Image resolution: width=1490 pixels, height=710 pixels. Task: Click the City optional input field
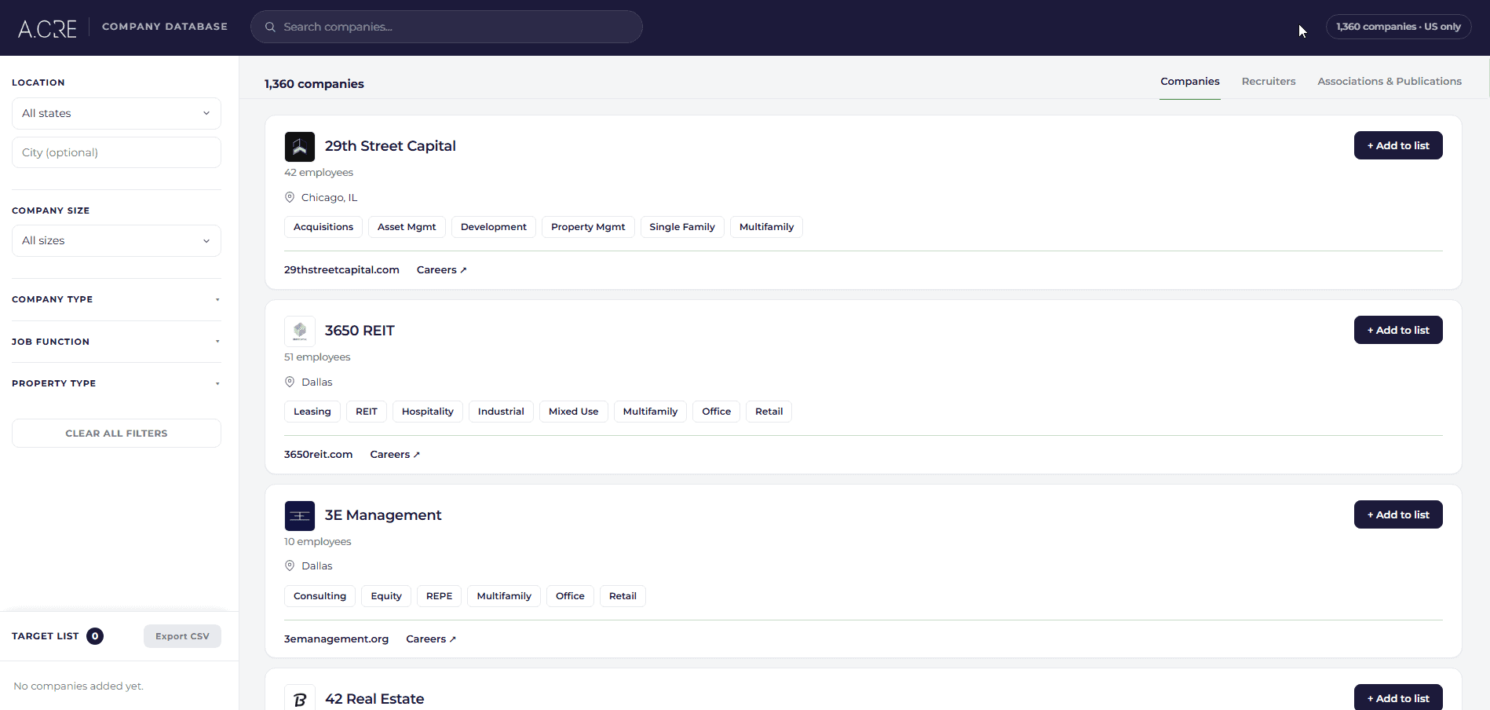click(x=116, y=152)
